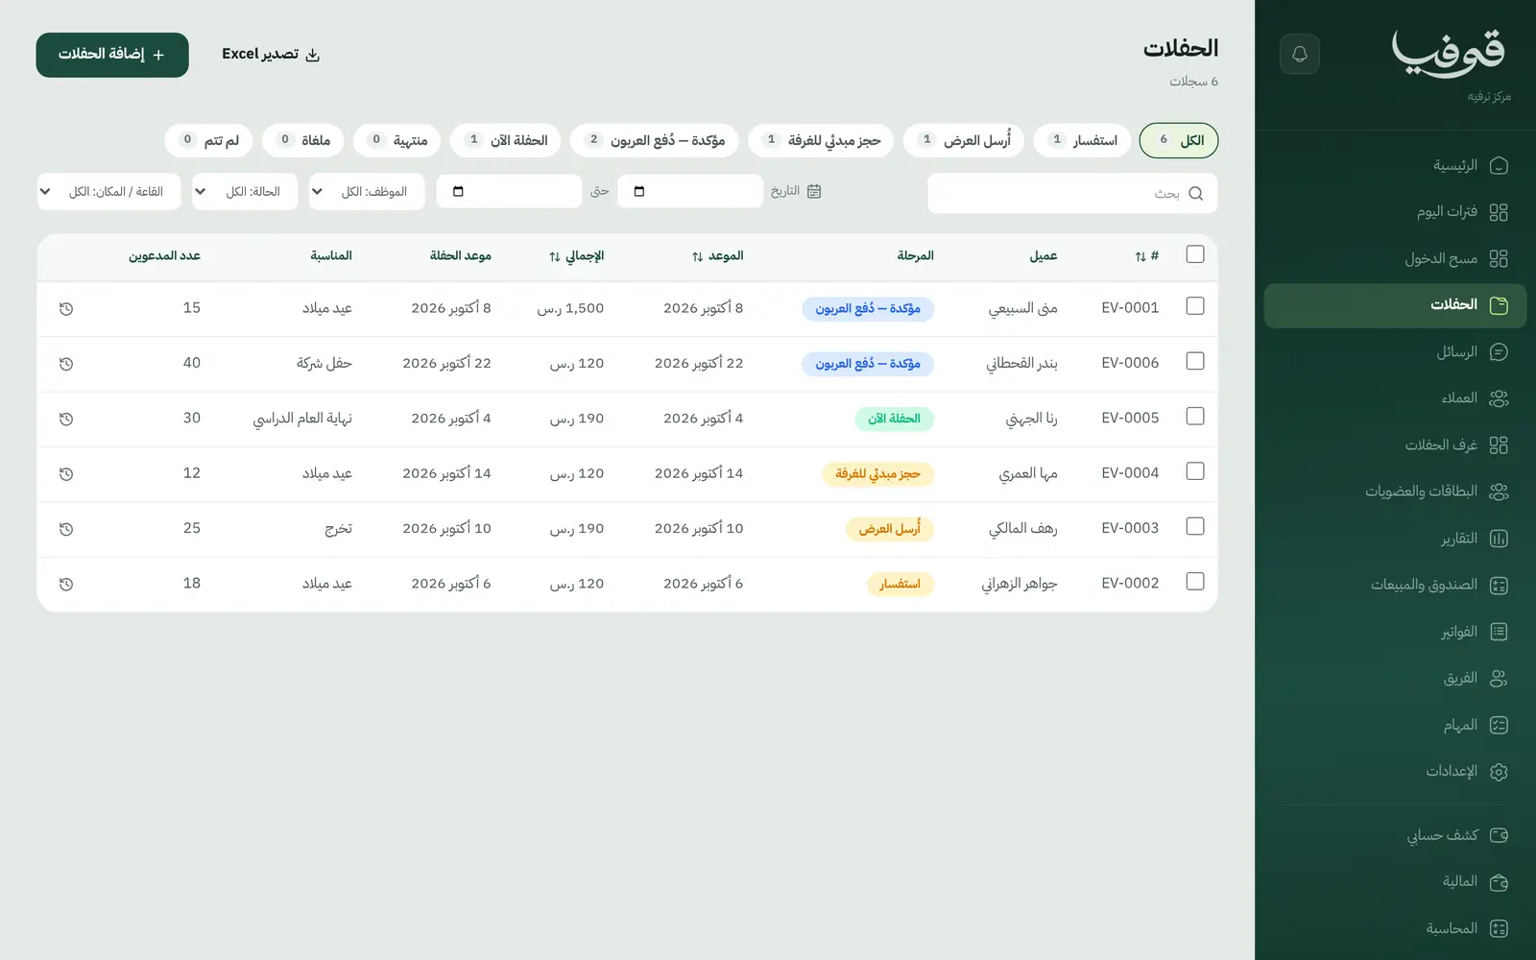1536x960 pixels.
Task: Click history icon for row EV-0001
Action: [x=66, y=309]
